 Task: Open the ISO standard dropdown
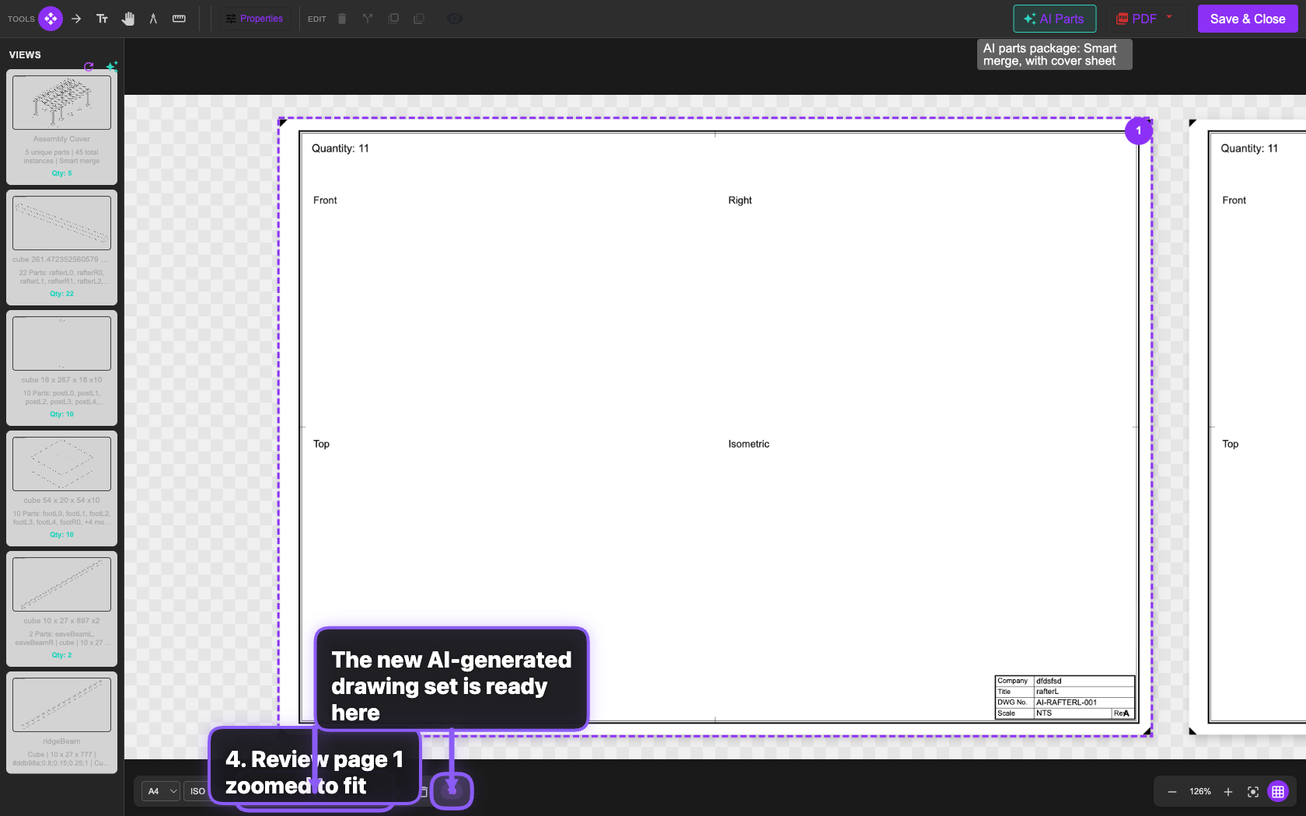197,791
